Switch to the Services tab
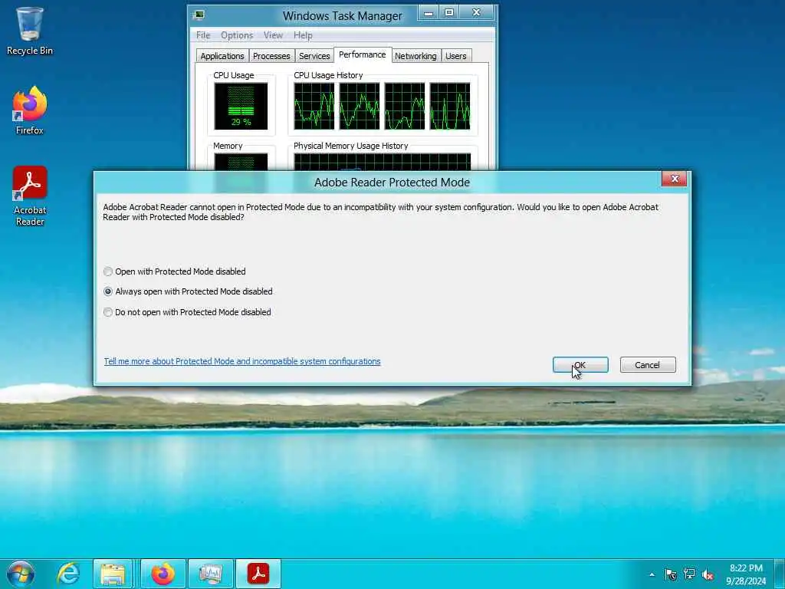This screenshot has width=785, height=589. (314, 55)
